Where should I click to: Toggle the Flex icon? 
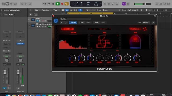75,10
